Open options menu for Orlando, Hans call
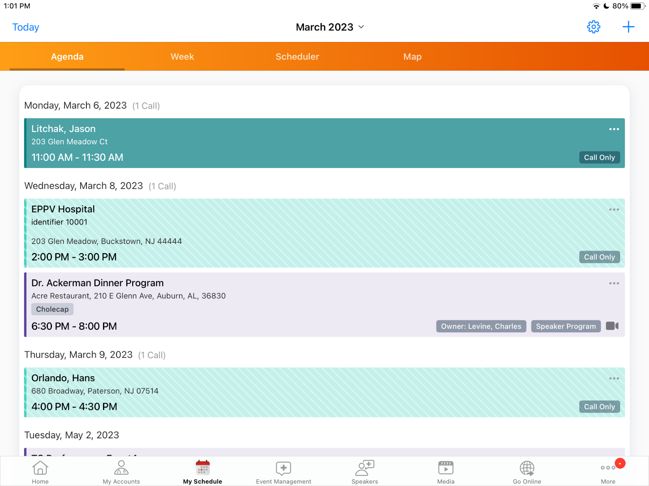649x486 pixels. coord(614,379)
